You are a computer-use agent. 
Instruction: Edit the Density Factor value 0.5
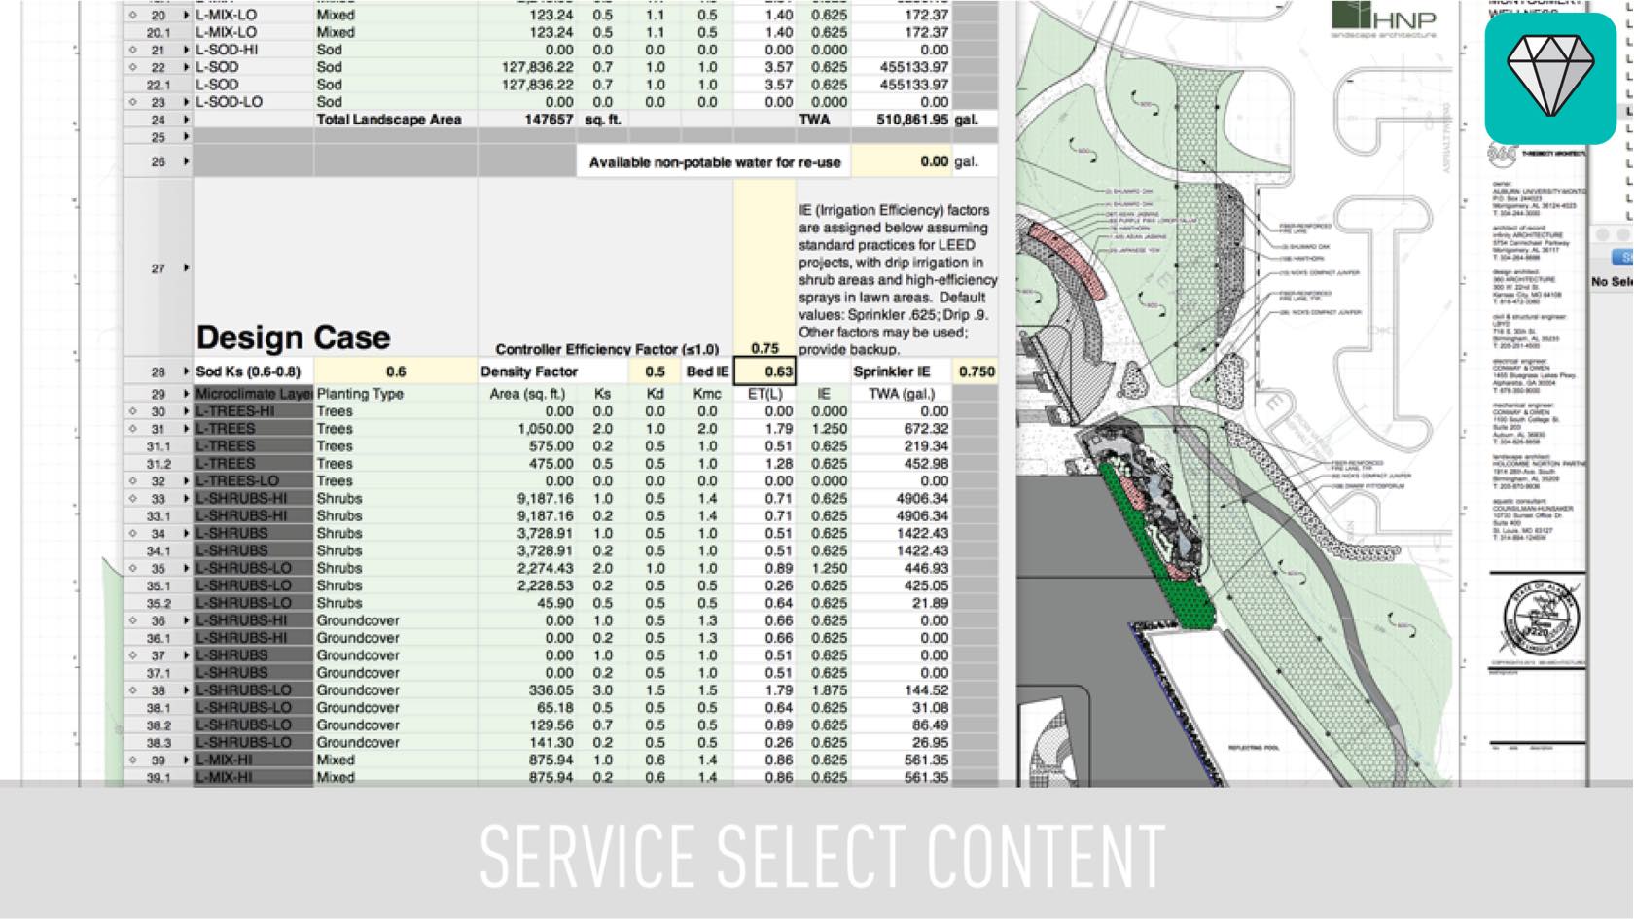[655, 371]
